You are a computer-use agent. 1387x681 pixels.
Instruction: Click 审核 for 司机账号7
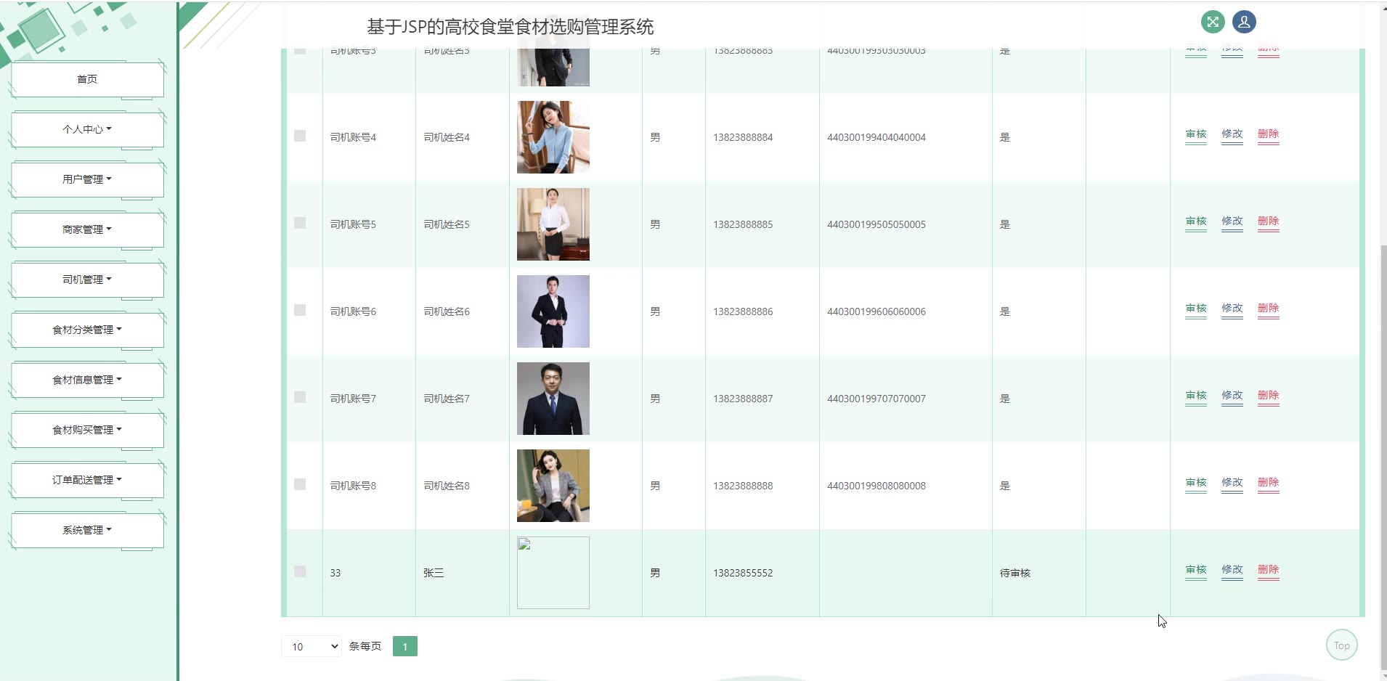[1196, 396]
